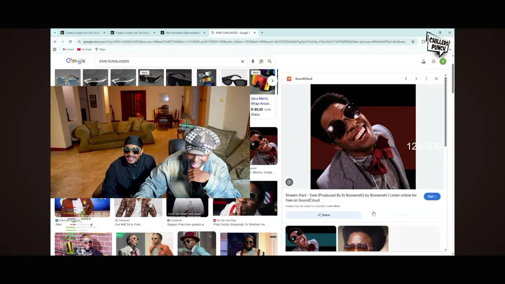Switch to the Sonwabile TikTok tab

(x=183, y=33)
